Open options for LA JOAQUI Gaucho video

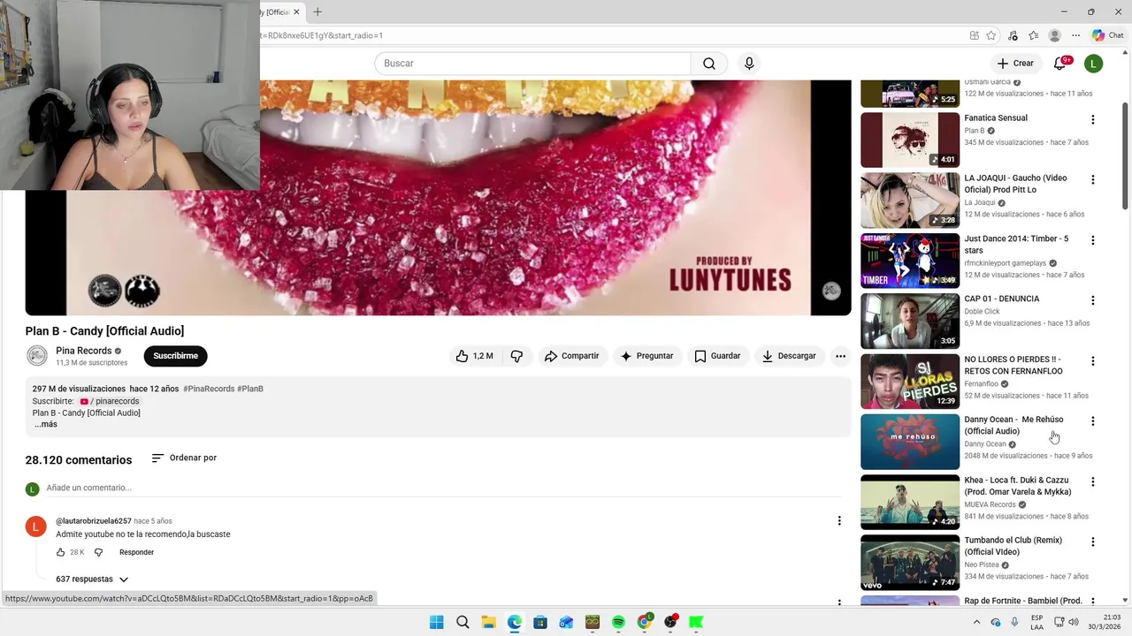pos(1093,179)
